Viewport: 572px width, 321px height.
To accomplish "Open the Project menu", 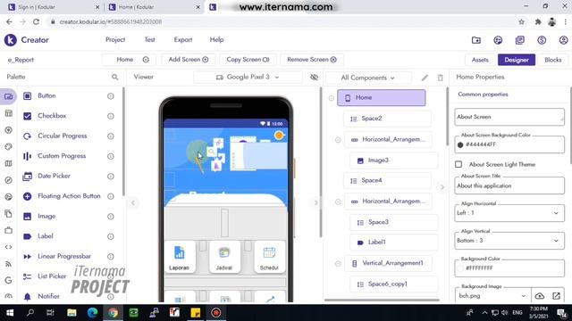I will 115,39.
